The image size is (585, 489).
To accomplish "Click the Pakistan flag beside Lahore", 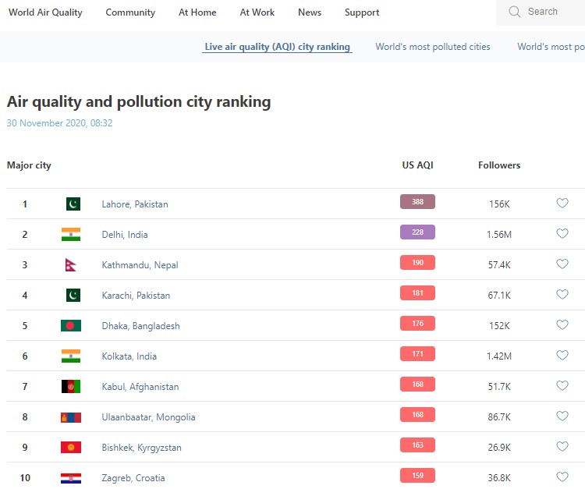I will pos(71,204).
